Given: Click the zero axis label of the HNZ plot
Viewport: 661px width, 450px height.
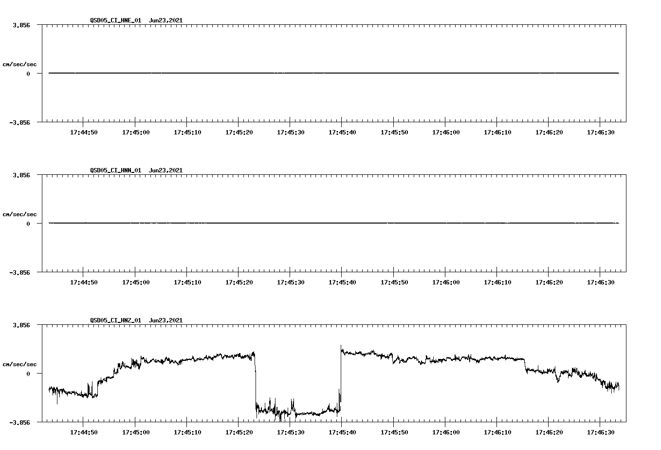Looking at the screenshot, I should (x=28, y=374).
